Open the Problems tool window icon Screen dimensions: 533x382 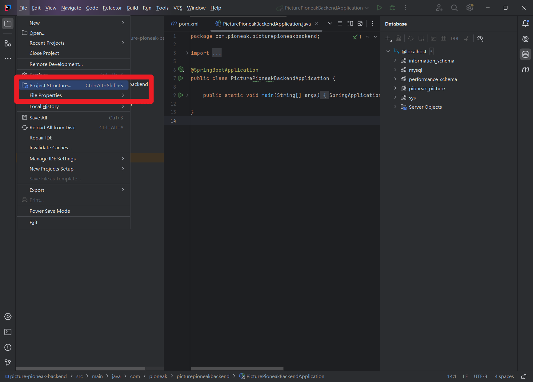pyautogui.click(x=8, y=347)
